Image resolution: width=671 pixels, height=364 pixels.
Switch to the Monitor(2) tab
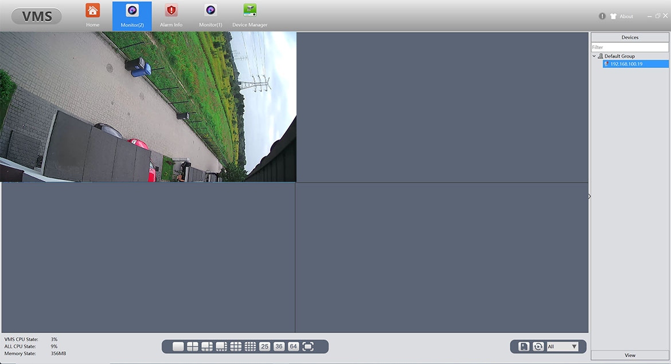click(x=132, y=16)
